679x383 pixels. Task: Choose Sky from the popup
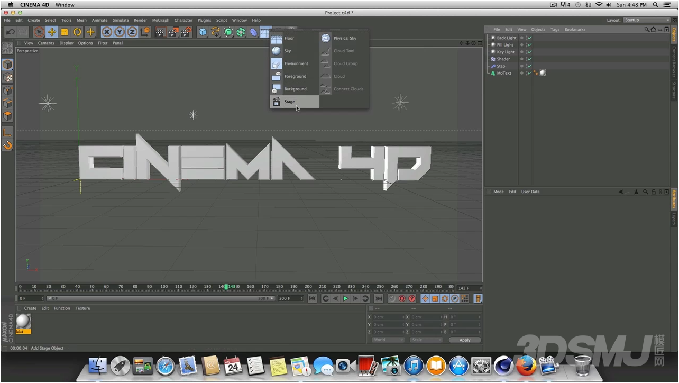(295, 51)
